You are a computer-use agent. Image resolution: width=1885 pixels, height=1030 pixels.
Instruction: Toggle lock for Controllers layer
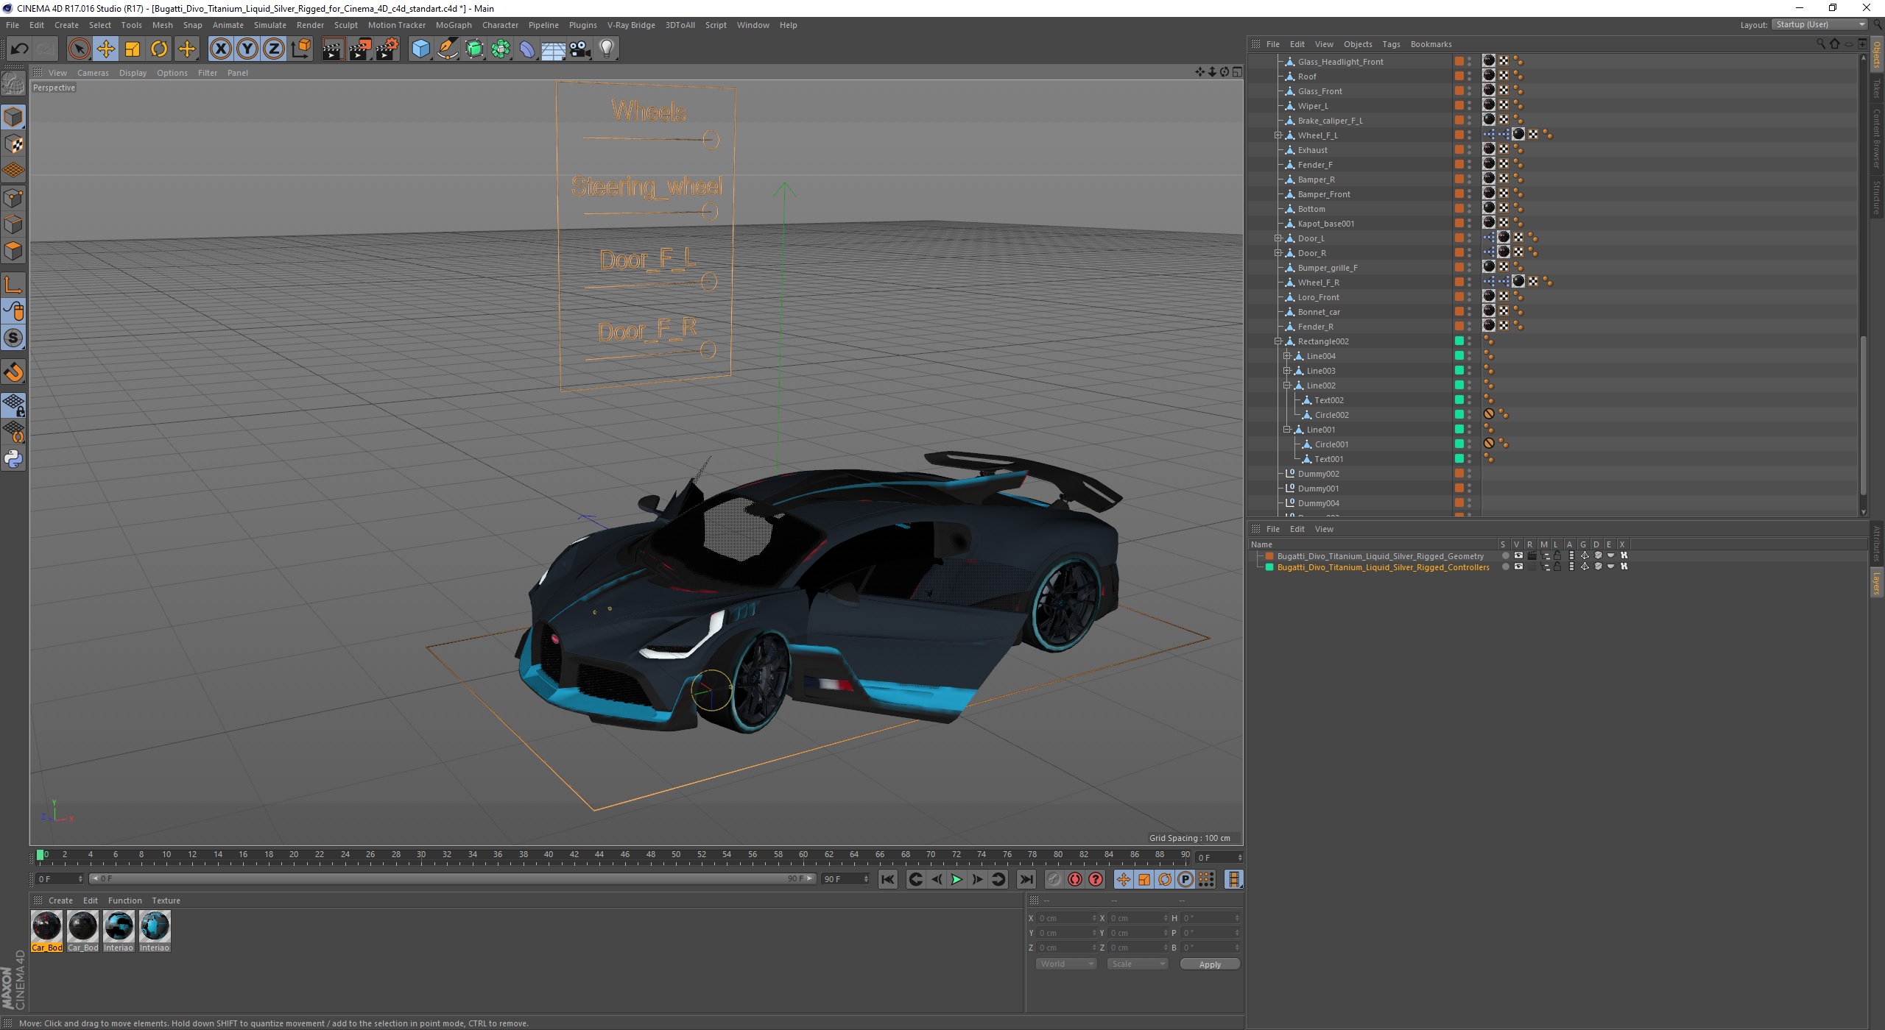[x=1558, y=567]
